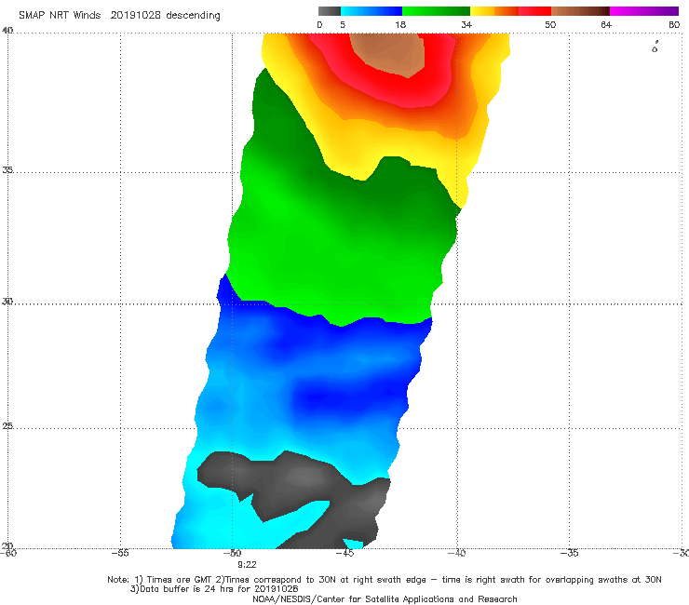The height and width of the screenshot is (605, 689).
Task: Click the latitude label 40
Action: [x=7, y=31]
